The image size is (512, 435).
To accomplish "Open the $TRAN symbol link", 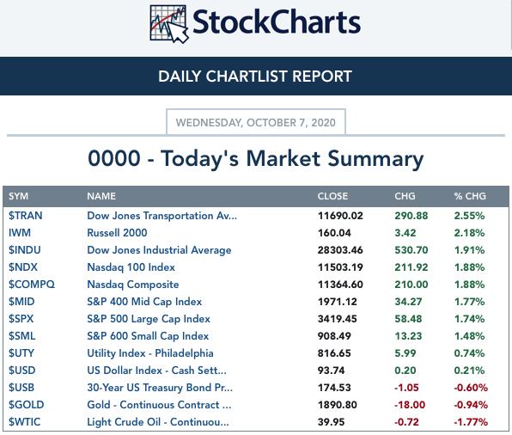I will tap(26, 216).
